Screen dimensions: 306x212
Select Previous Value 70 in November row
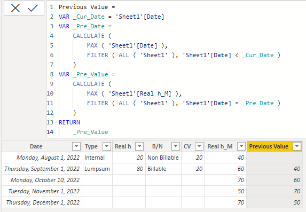[274, 191]
